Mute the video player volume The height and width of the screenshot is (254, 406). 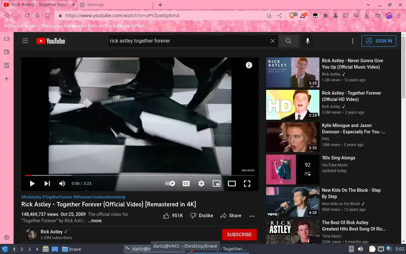click(62, 184)
